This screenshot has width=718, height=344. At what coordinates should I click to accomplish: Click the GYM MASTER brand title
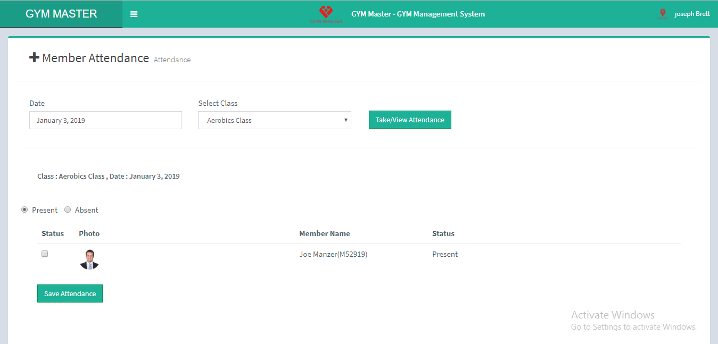(61, 14)
